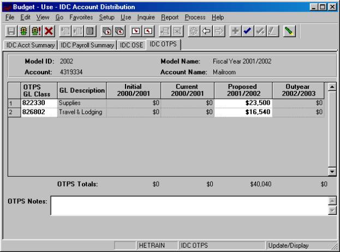Switch to the IDC Acct Summary tab
The image size is (340, 252).
click(31, 45)
